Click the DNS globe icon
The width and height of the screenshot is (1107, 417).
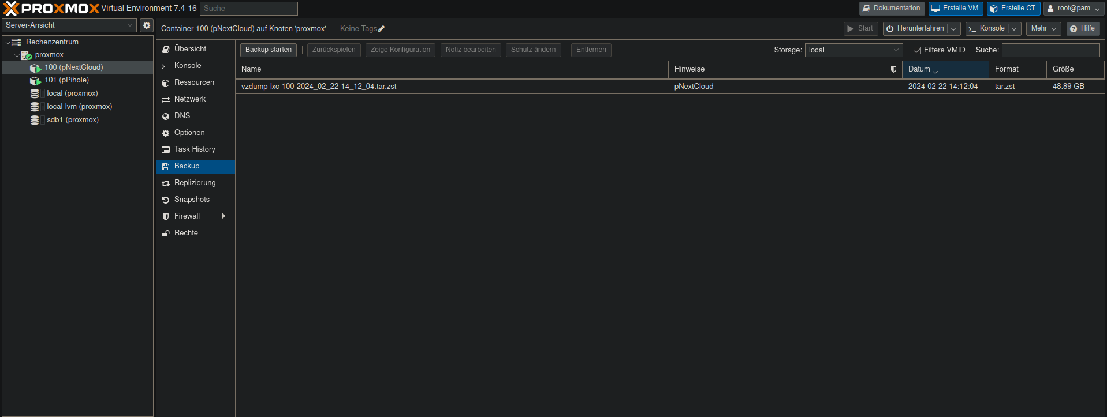[166, 117]
